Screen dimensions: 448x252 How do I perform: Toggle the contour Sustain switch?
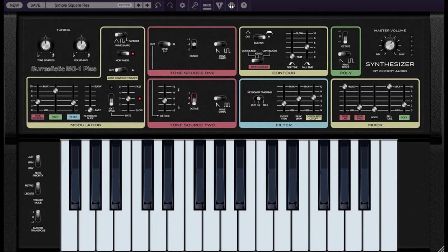(x=259, y=37)
